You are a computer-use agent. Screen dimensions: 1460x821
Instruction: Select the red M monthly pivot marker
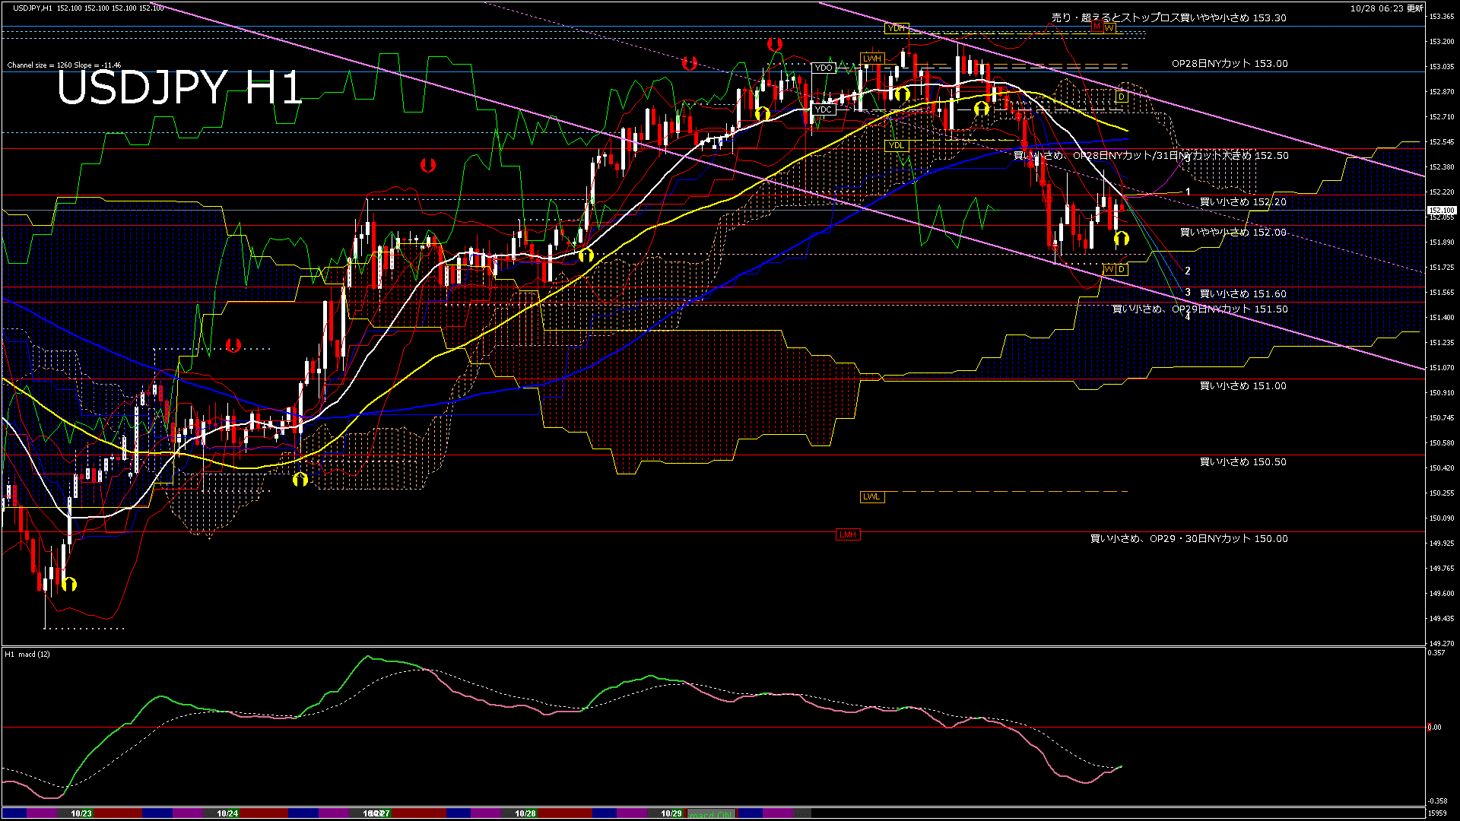tap(1096, 27)
